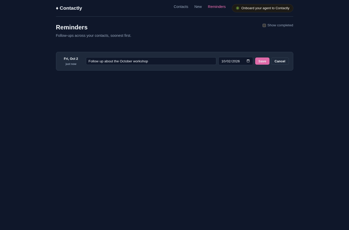Click Onboard your agent to Contactly
Image resolution: width=349 pixels, height=230 pixels.
tap(263, 8)
